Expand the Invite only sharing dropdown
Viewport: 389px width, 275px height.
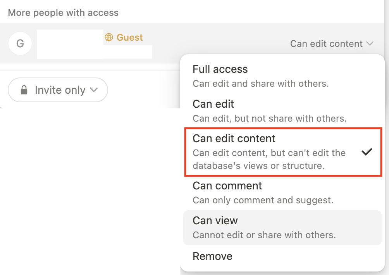point(58,90)
